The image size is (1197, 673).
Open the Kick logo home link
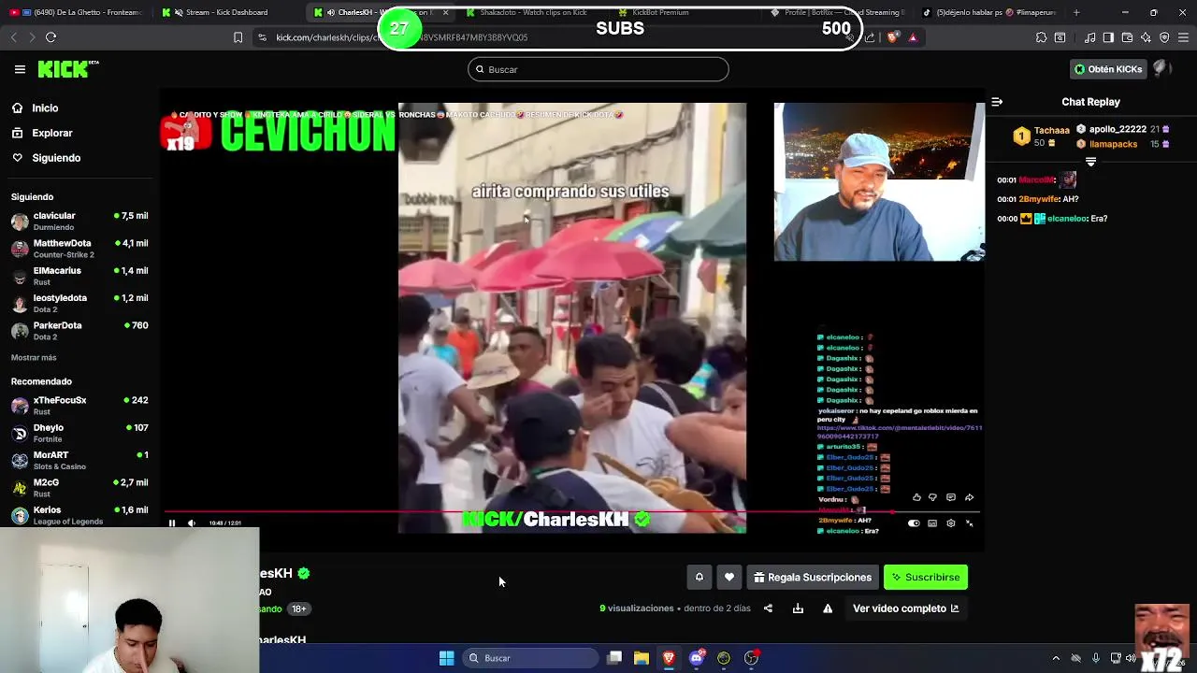(67, 68)
